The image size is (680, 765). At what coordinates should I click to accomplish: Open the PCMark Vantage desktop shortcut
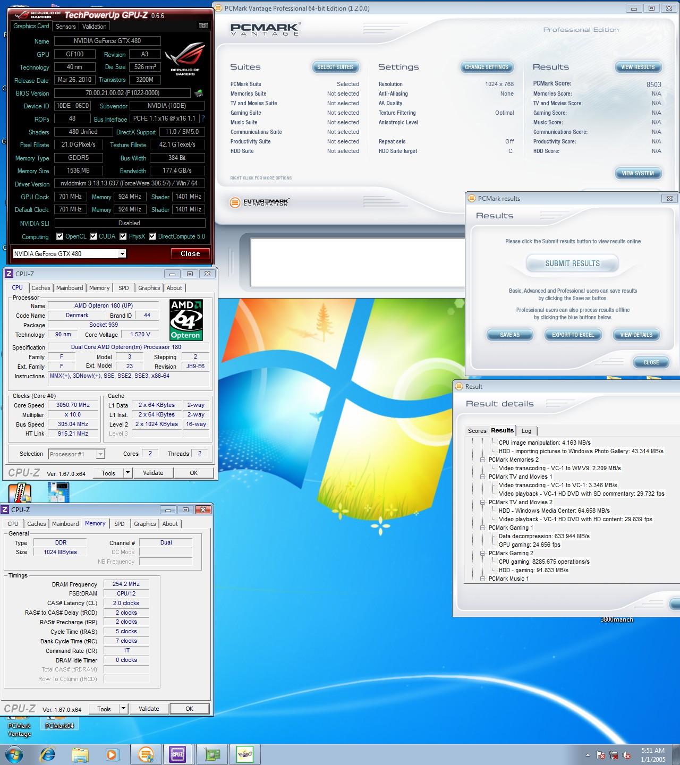19,726
